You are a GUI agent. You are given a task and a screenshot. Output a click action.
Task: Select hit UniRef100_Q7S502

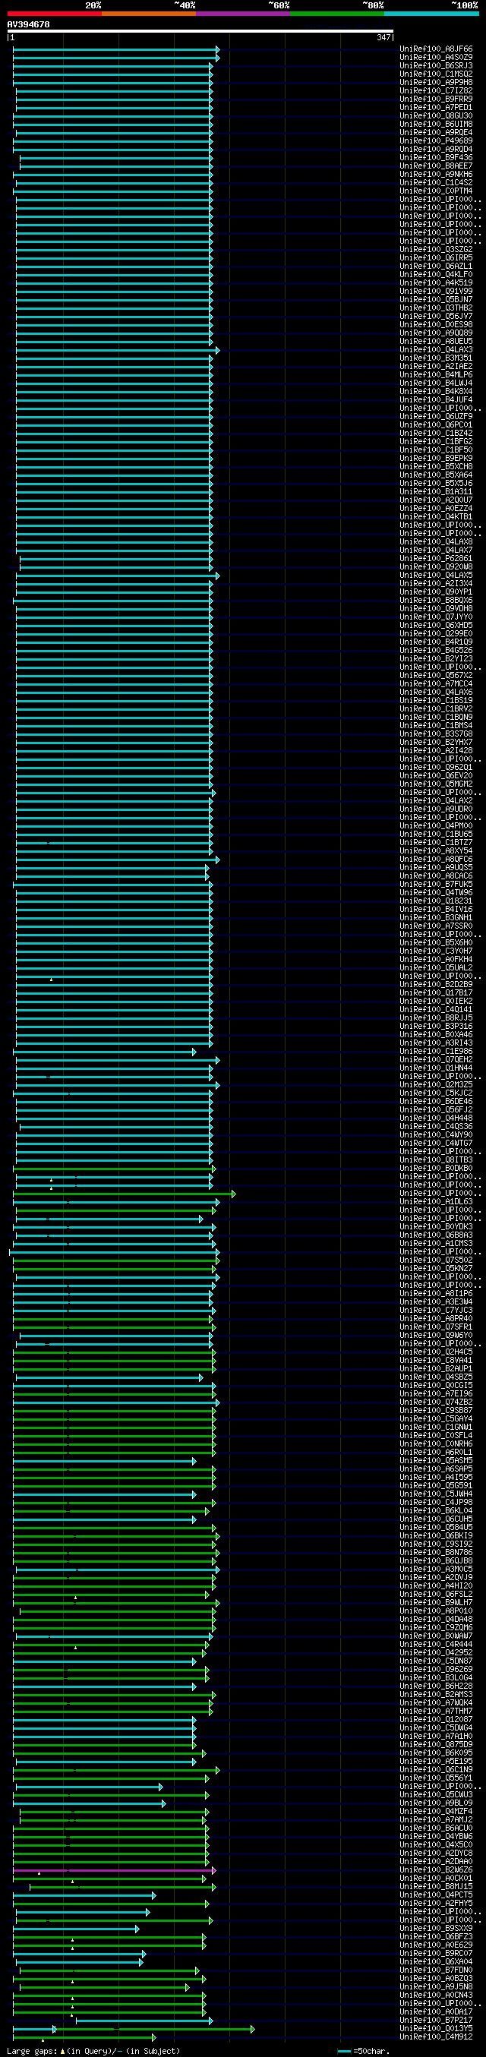pos(436,1261)
